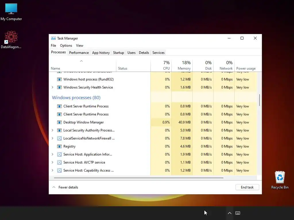The width and height of the screenshot is (294, 220).
Task: Click the Local Security Authority Process icon
Action: click(x=59, y=130)
